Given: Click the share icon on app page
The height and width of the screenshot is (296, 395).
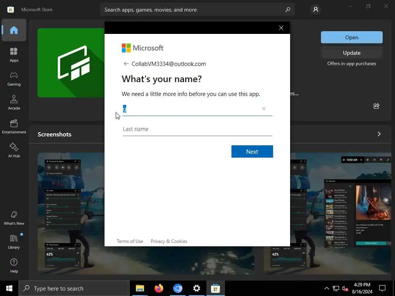Looking at the screenshot, I should tap(376, 106).
